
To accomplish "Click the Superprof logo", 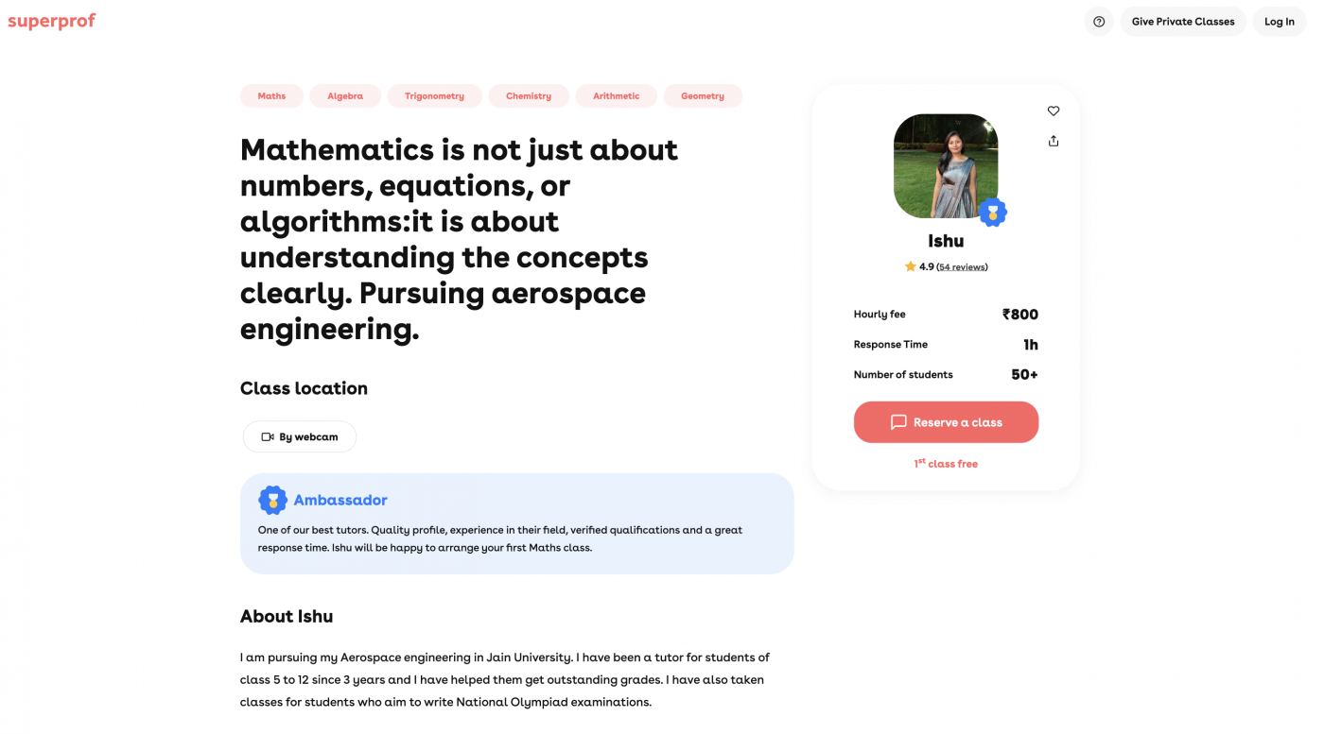I will pyautogui.click(x=52, y=21).
